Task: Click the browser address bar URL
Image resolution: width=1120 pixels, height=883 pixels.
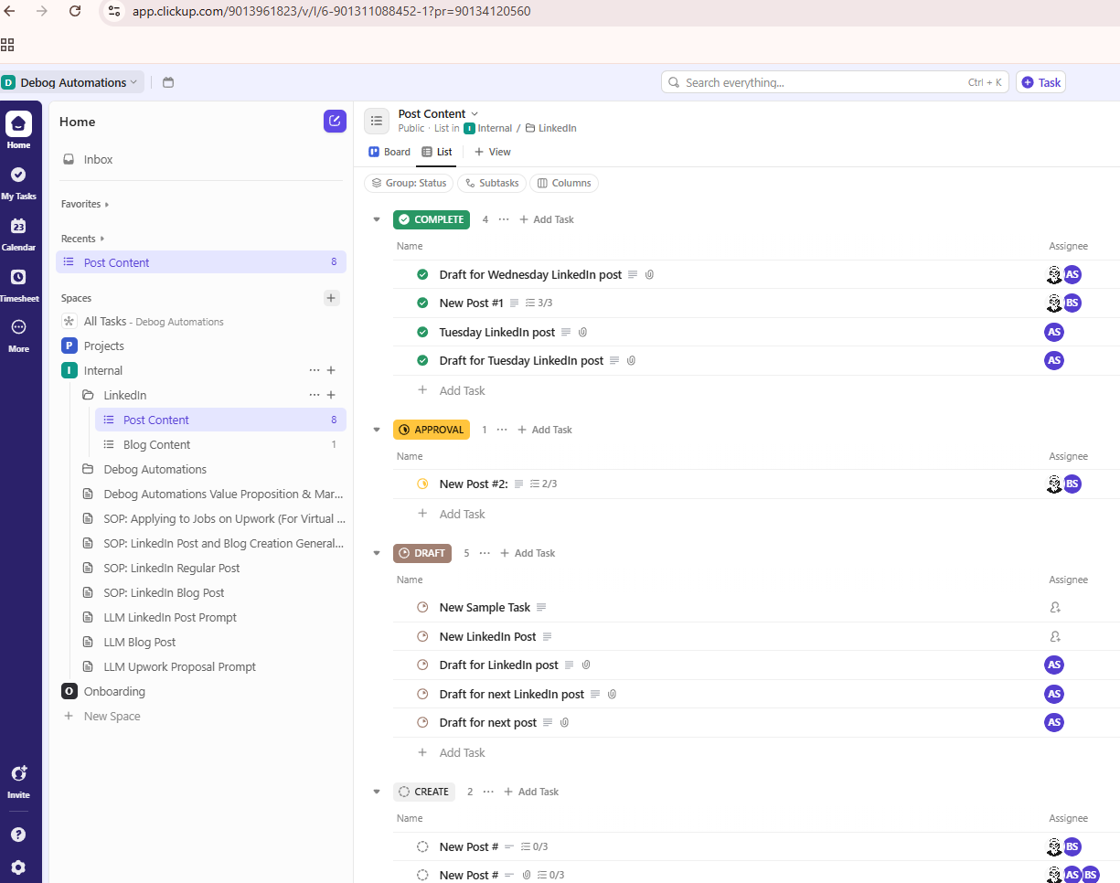Action: [331, 11]
